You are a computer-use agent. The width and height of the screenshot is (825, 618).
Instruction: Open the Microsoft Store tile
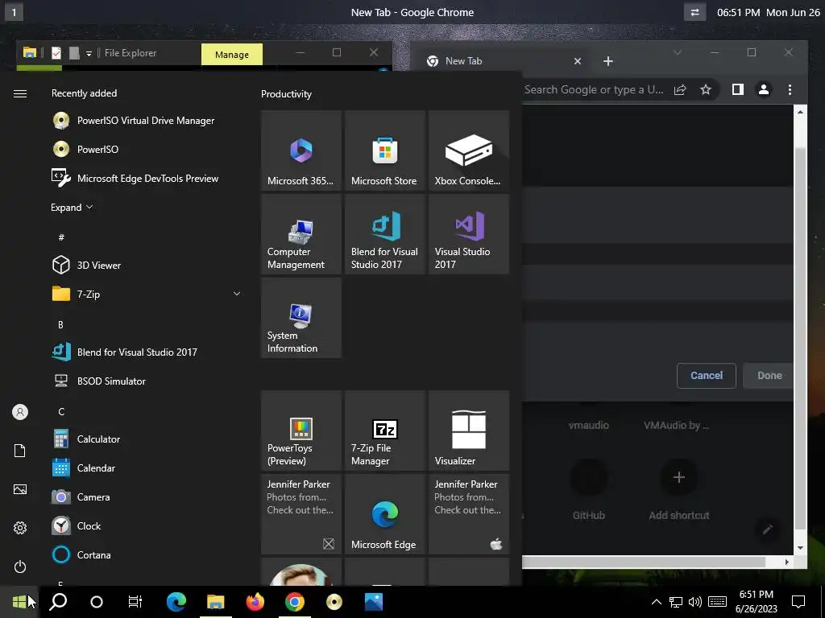(x=384, y=150)
